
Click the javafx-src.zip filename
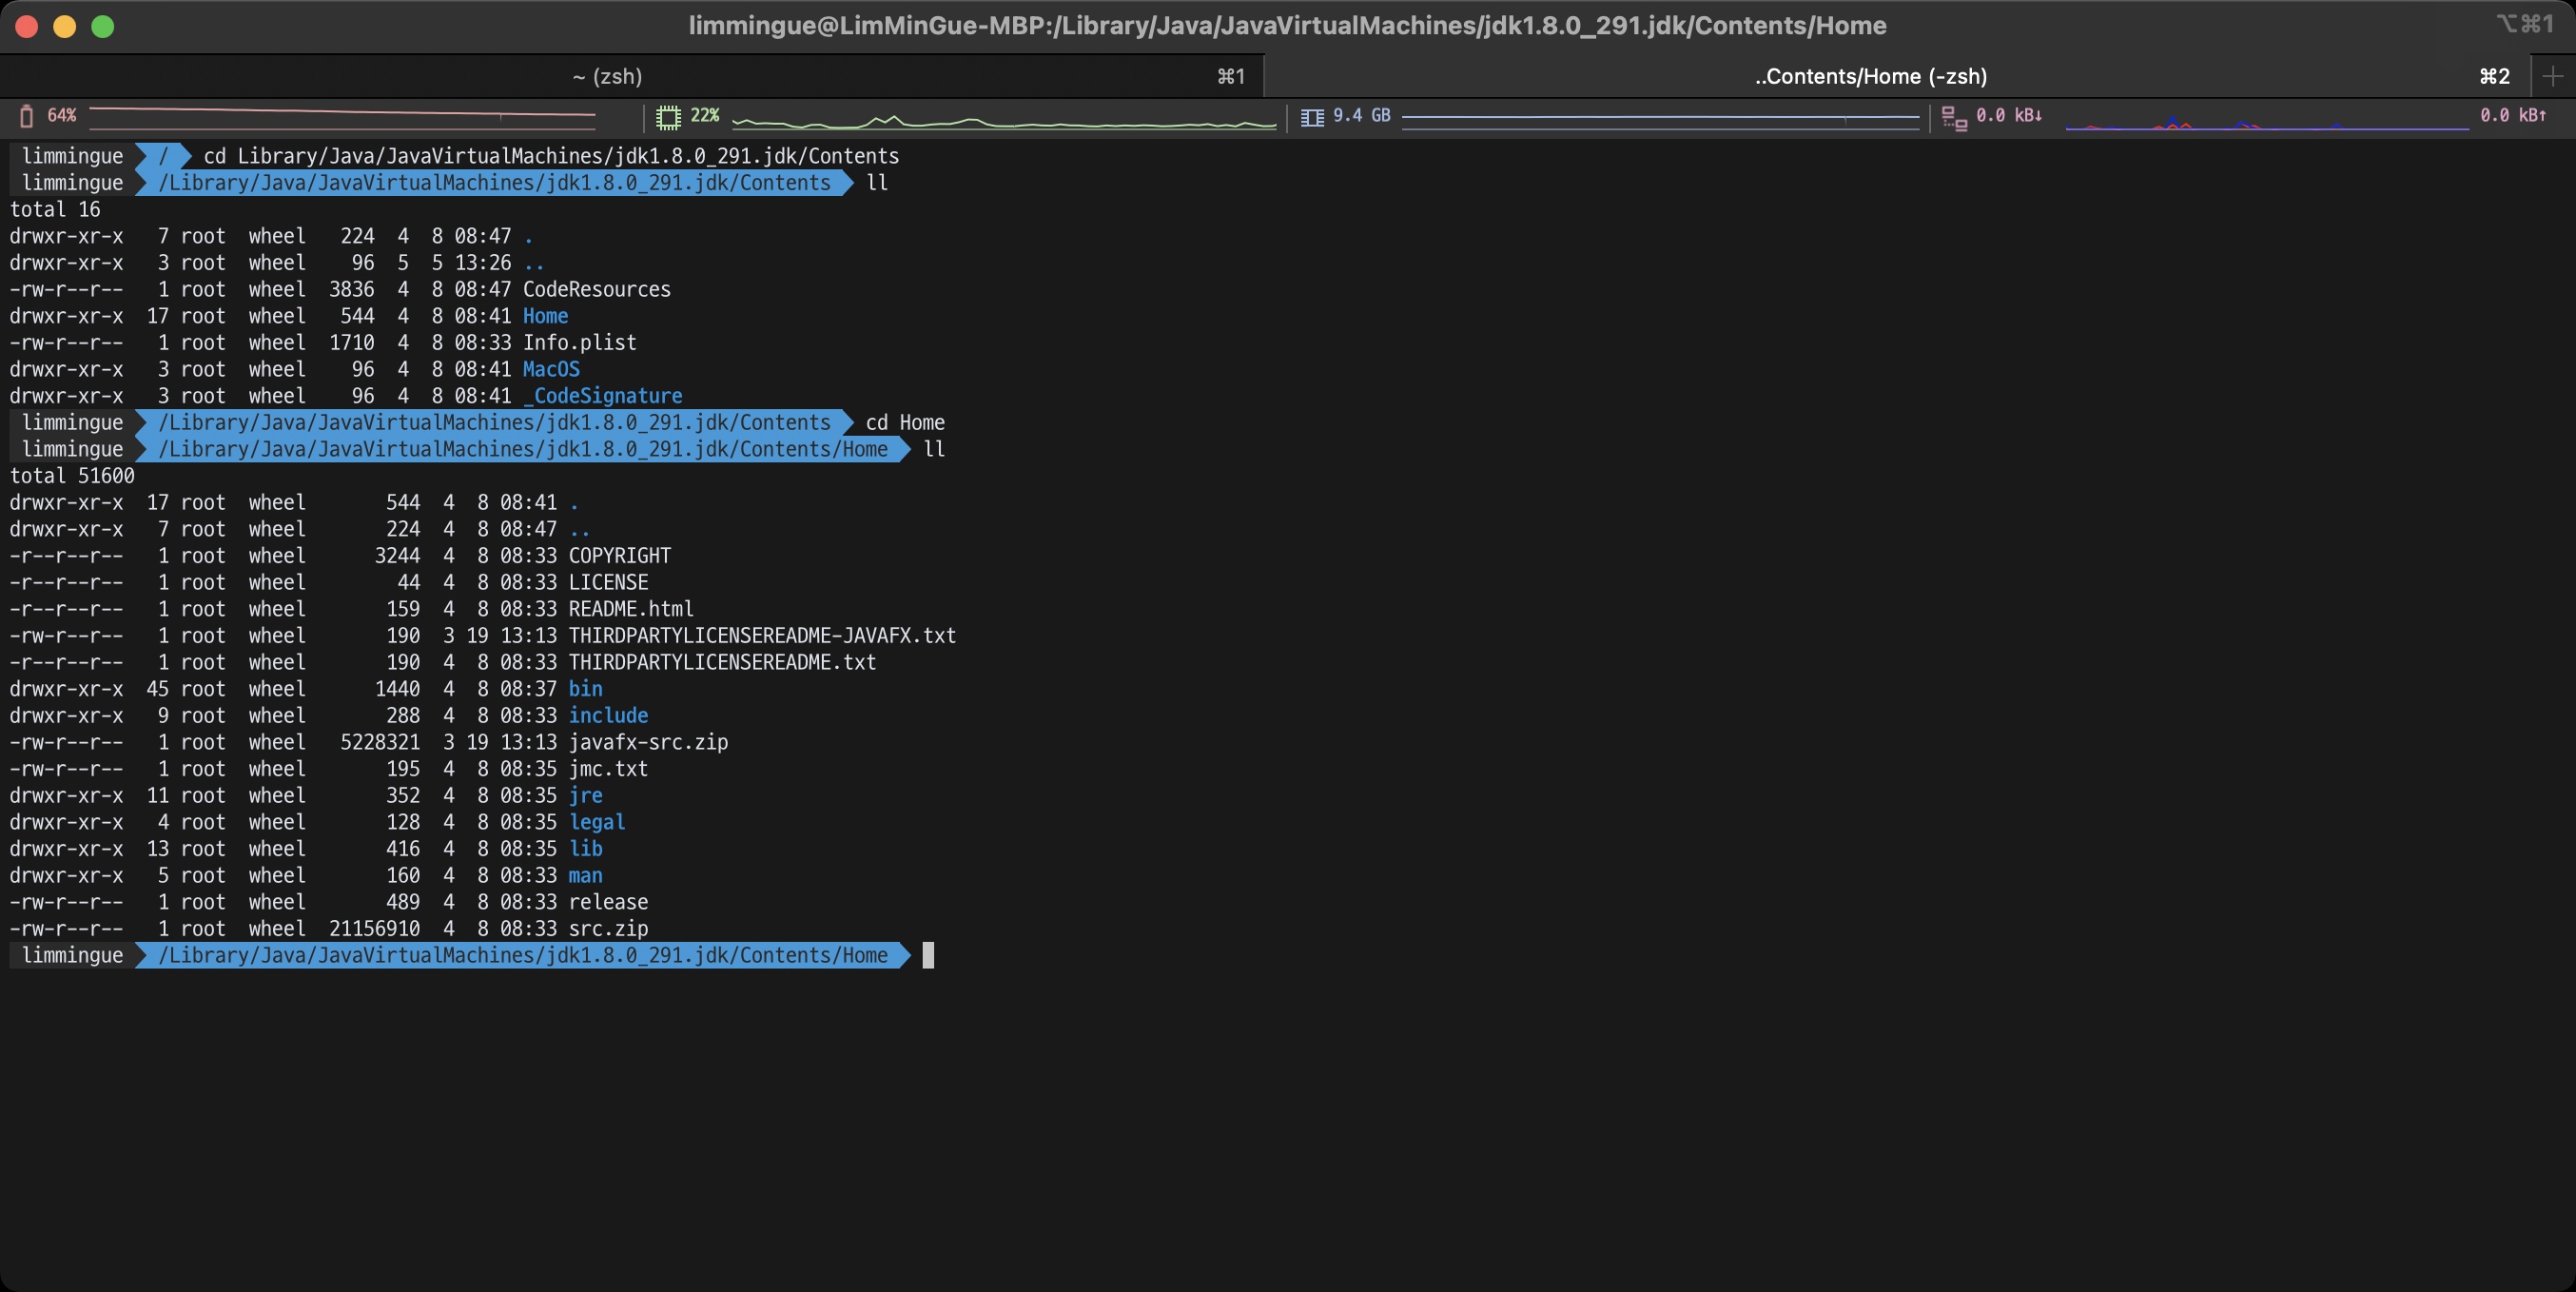[x=648, y=742]
